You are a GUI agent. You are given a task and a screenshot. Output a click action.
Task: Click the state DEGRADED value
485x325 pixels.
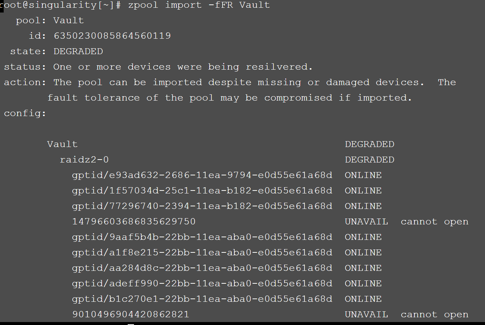[x=78, y=51]
